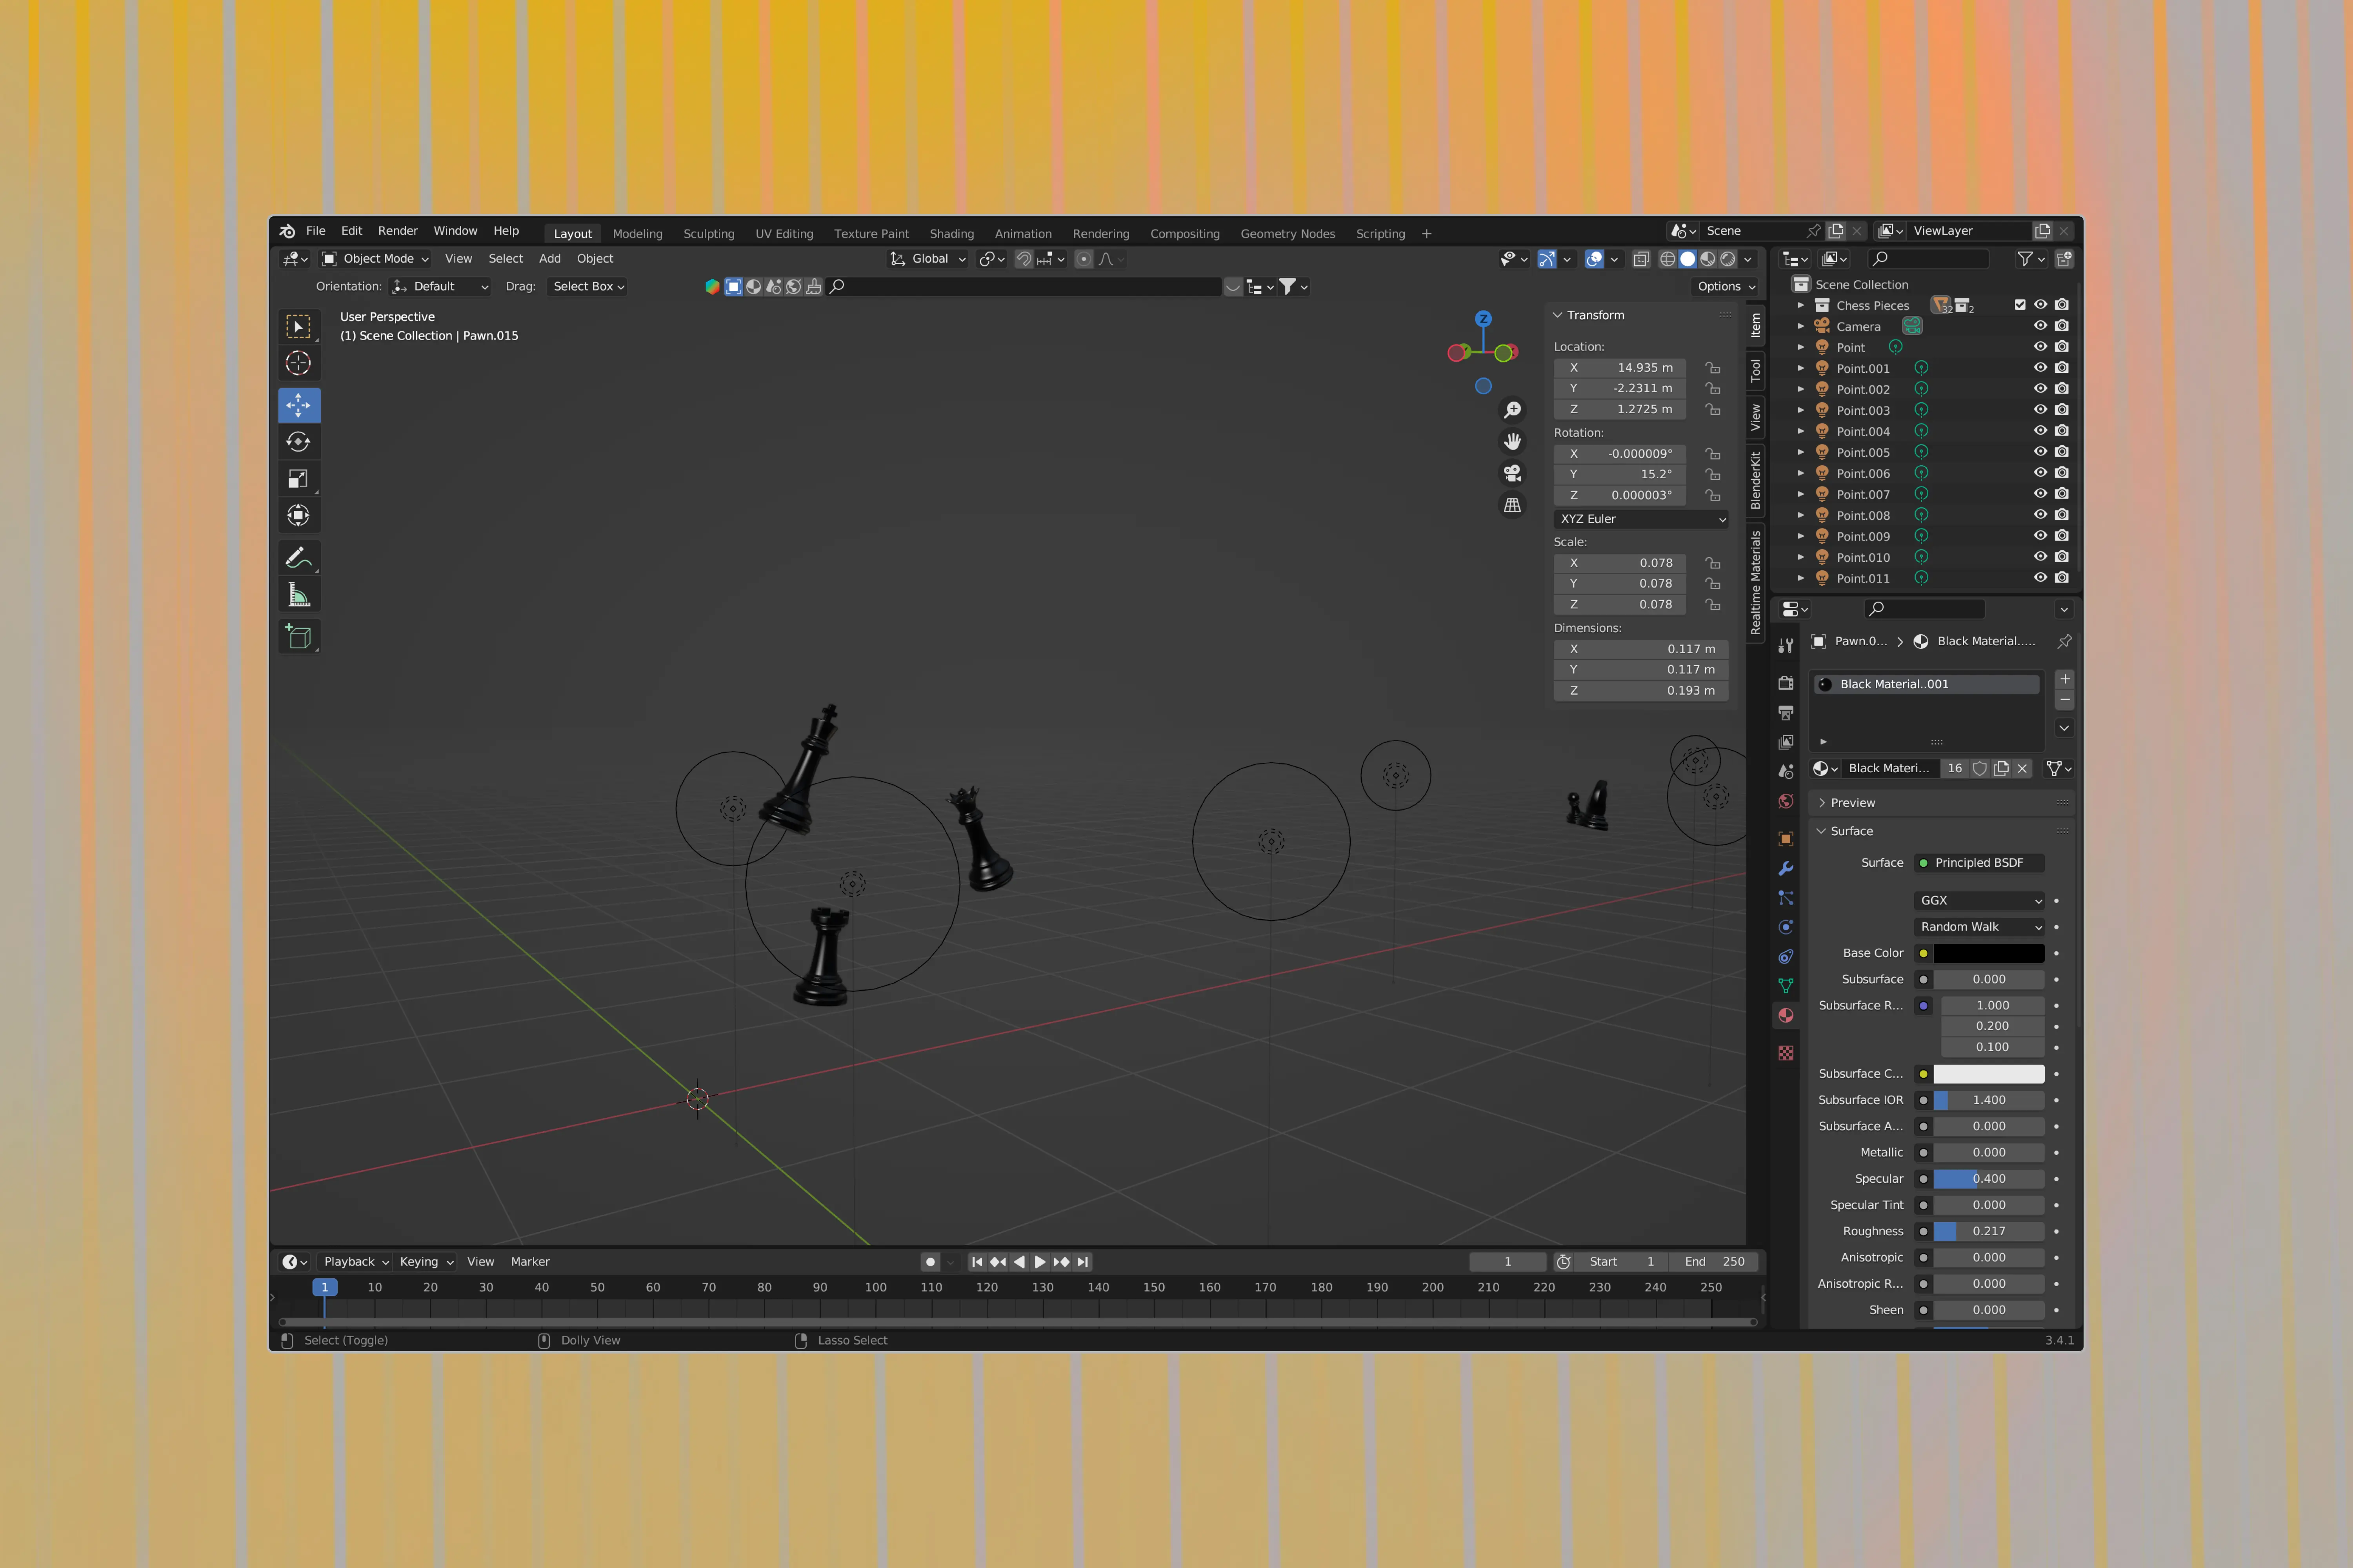Screen dimensions: 2353x1568
Task: Open the Material properties tab icon
Action: [1786, 1015]
